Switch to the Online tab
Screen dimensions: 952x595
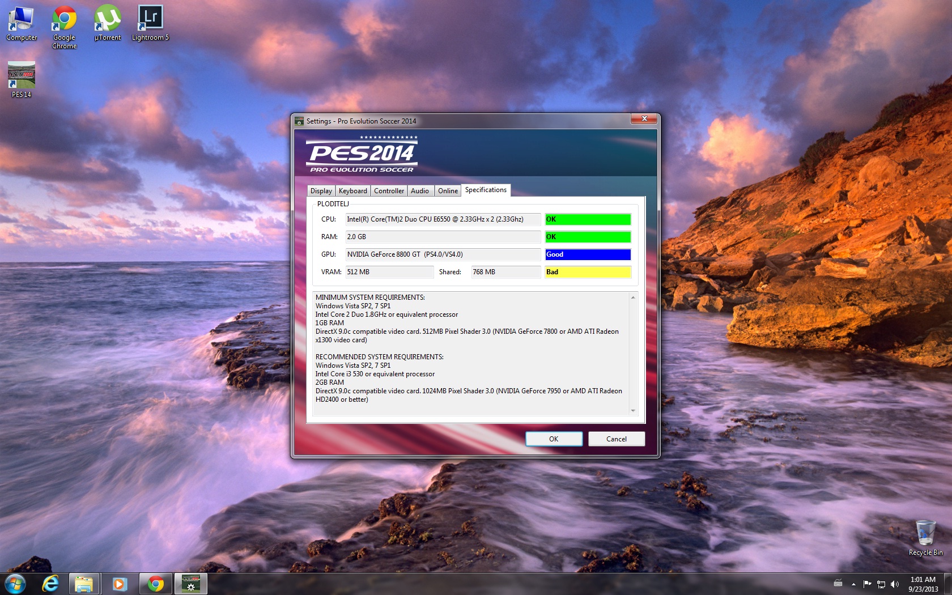coord(448,191)
